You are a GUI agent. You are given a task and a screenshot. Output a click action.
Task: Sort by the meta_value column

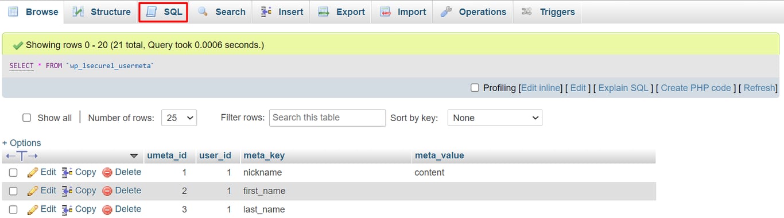pyautogui.click(x=439, y=155)
